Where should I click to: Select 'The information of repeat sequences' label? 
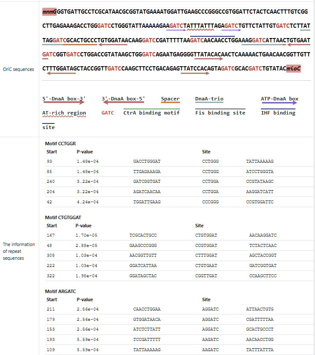(19, 251)
